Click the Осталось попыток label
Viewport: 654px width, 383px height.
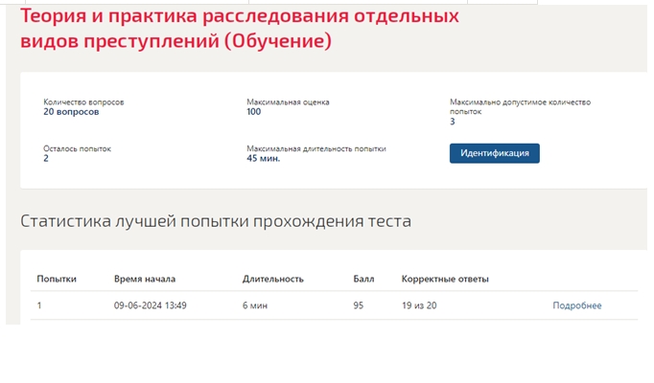(77, 148)
